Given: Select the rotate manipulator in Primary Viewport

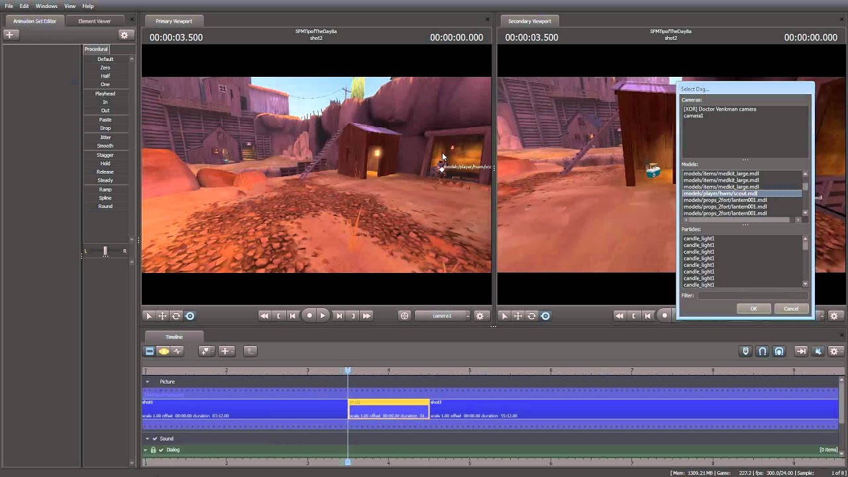Looking at the screenshot, I should click(176, 316).
